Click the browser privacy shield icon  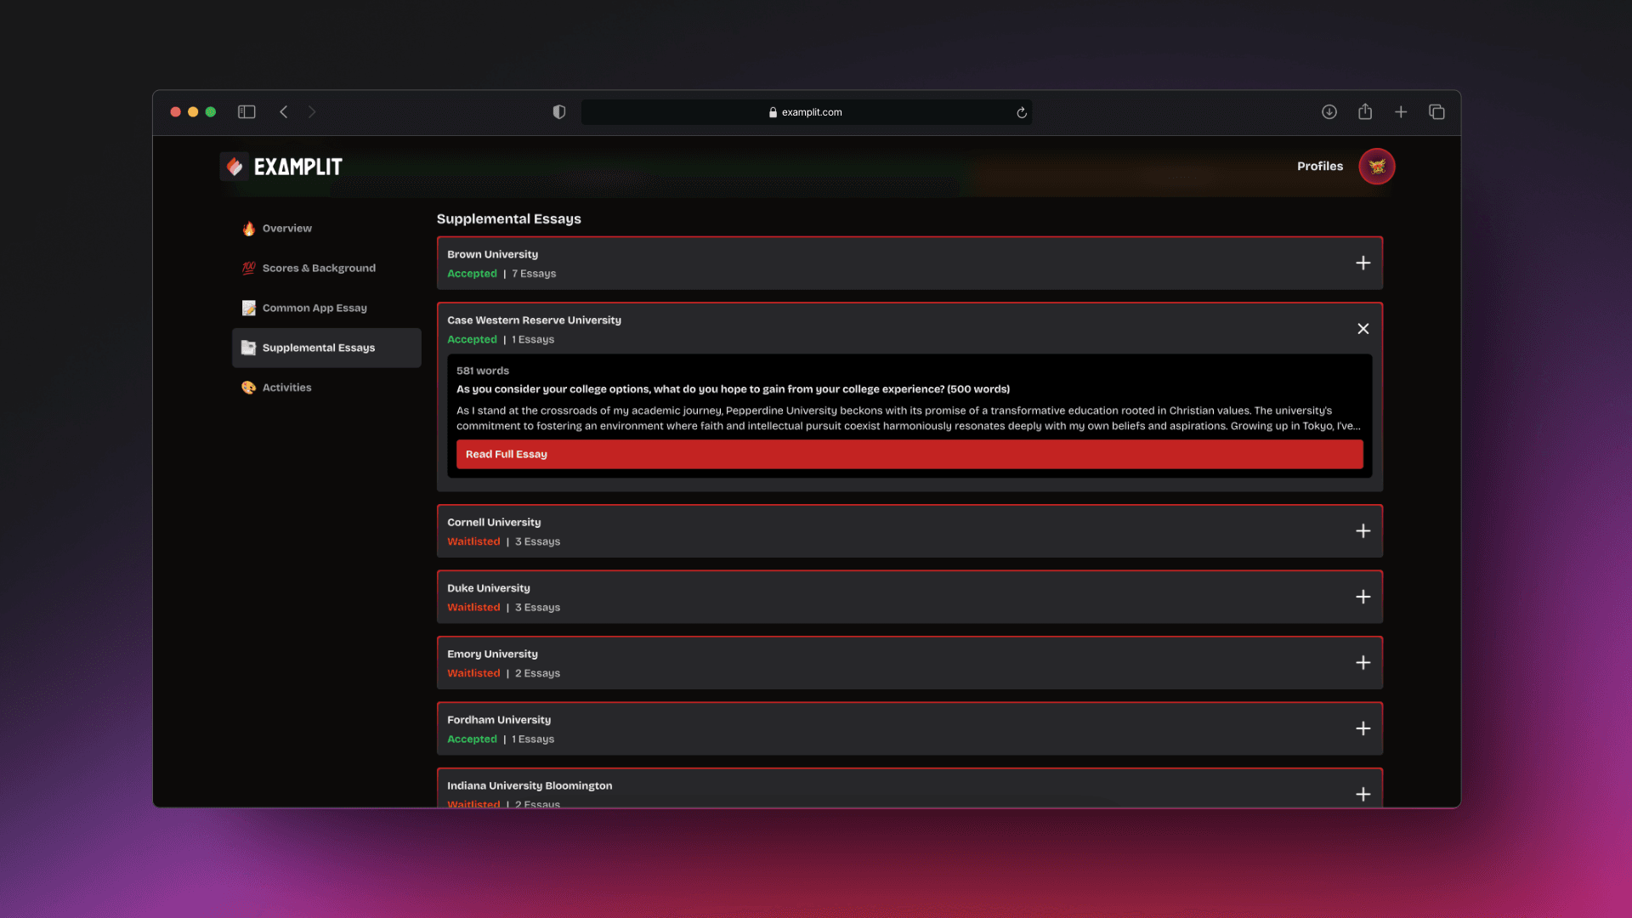558,111
